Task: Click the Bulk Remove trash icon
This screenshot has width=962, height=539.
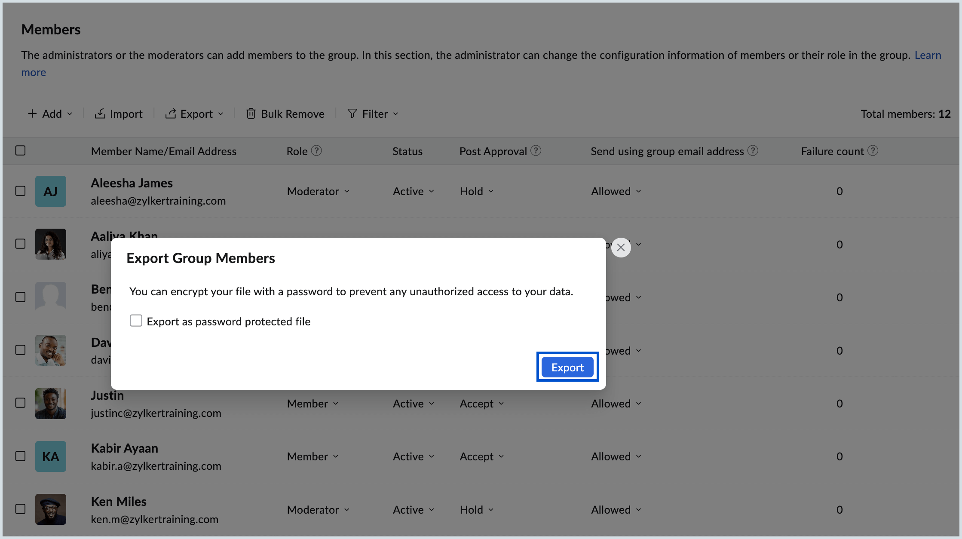Action: pyautogui.click(x=251, y=114)
